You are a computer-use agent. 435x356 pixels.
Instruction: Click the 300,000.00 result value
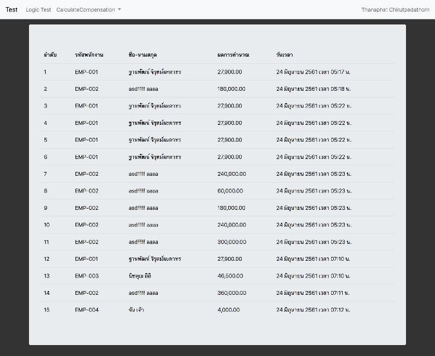coord(231,242)
